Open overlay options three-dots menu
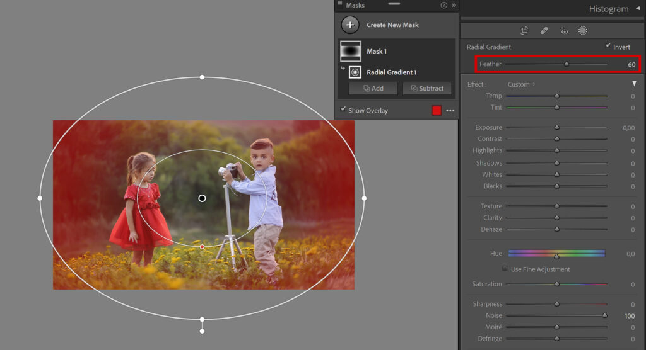This screenshot has width=646, height=350. click(450, 110)
